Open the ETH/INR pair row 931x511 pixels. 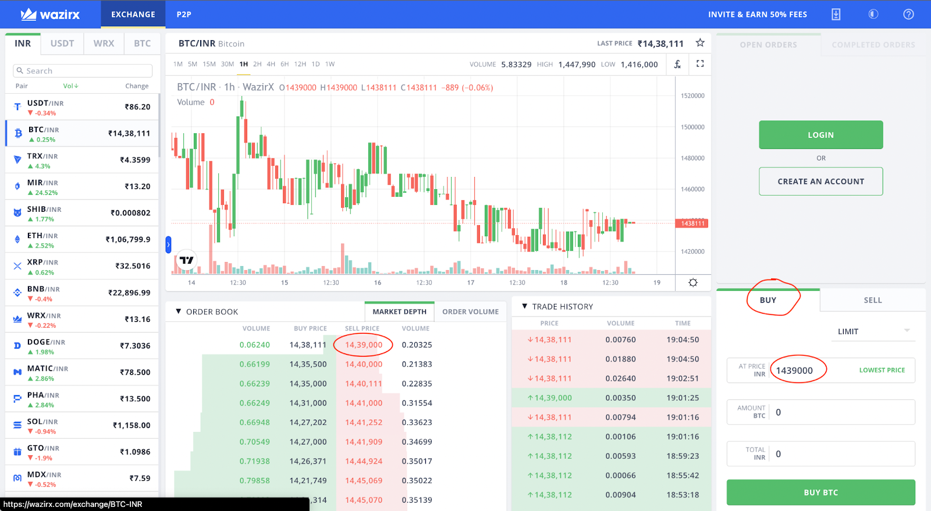click(82, 240)
